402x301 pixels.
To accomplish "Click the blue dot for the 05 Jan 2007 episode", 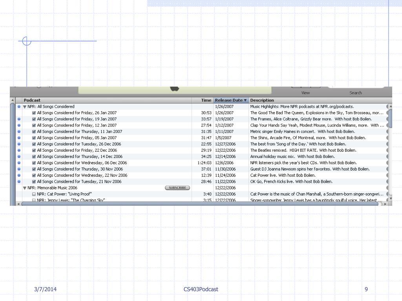I will tap(19, 138).
